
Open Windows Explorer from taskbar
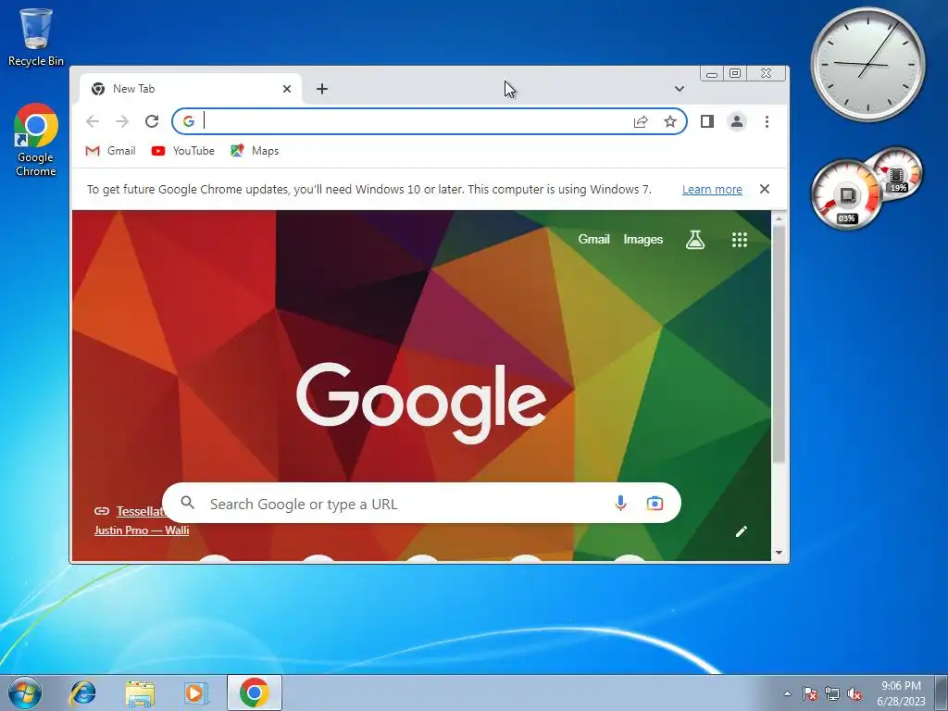tap(140, 692)
